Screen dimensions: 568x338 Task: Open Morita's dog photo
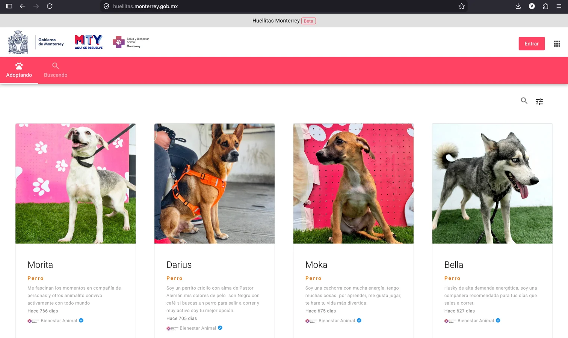(x=76, y=183)
